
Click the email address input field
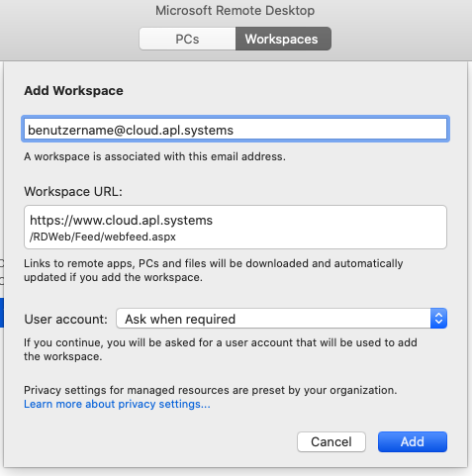(236, 130)
